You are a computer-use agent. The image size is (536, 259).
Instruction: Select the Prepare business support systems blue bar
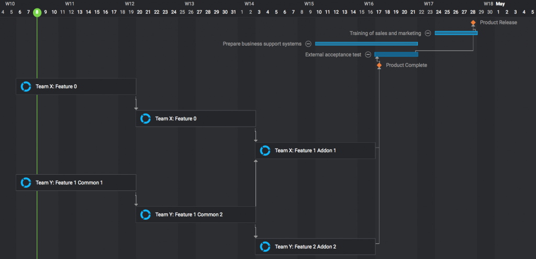366,44
